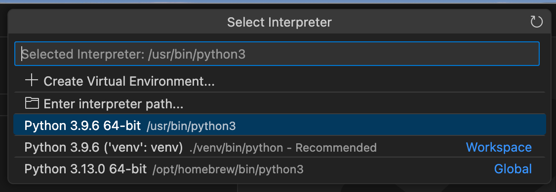Viewport: 556px width, 192px height.
Task: Click the 64-bit text of Python 3.13.0 entry
Action: pyautogui.click(x=128, y=169)
